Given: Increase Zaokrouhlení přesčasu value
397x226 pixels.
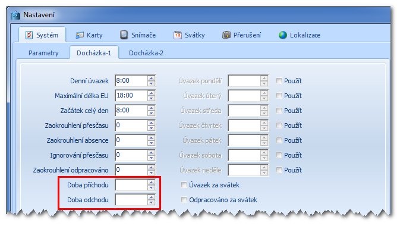Looking at the screenshot, I should pyautogui.click(x=151, y=123).
